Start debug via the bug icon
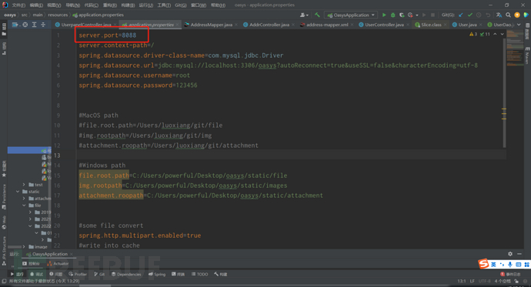 point(392,15)
